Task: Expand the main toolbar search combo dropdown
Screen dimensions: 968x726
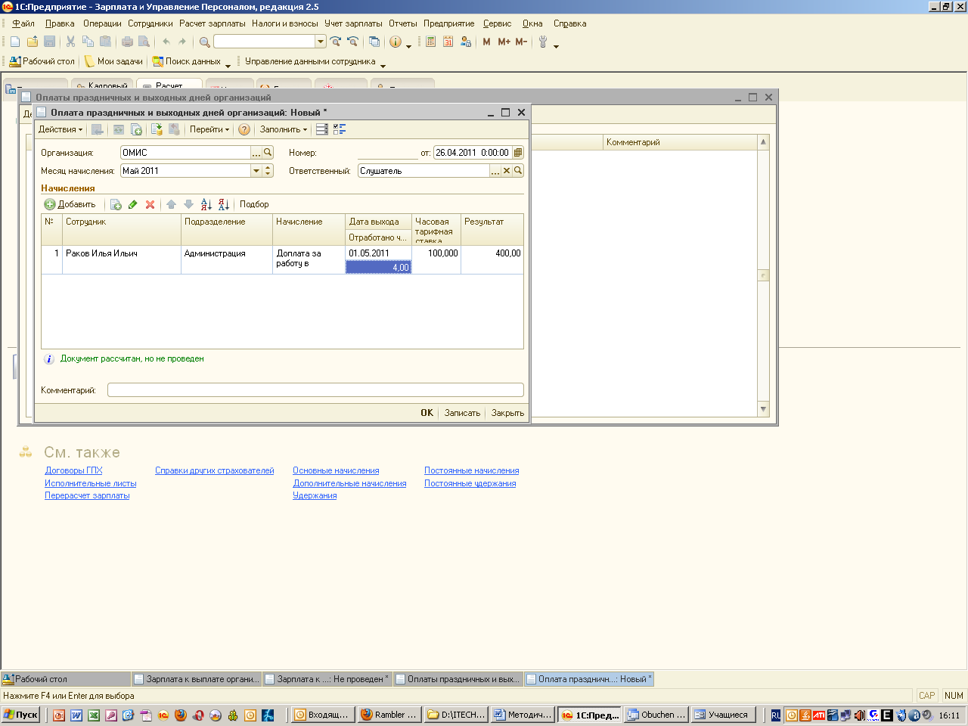Action: 321,42
